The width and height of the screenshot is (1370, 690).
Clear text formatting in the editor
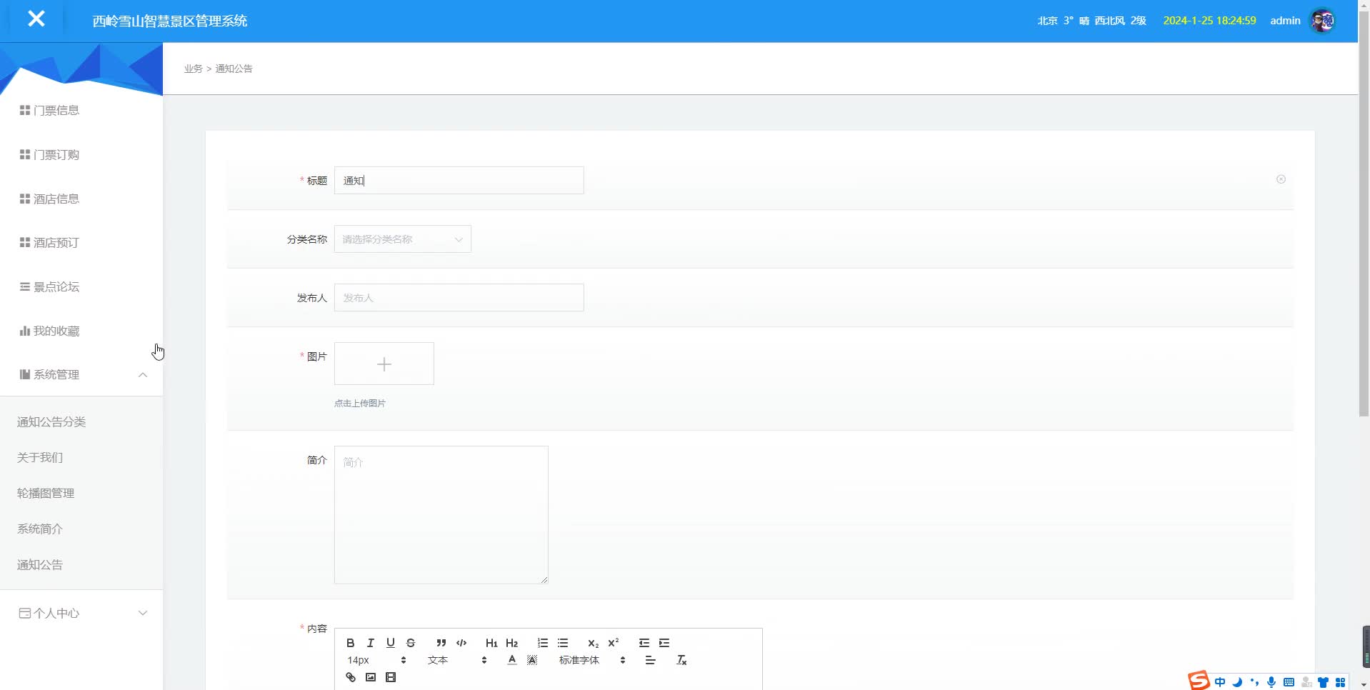681,660
